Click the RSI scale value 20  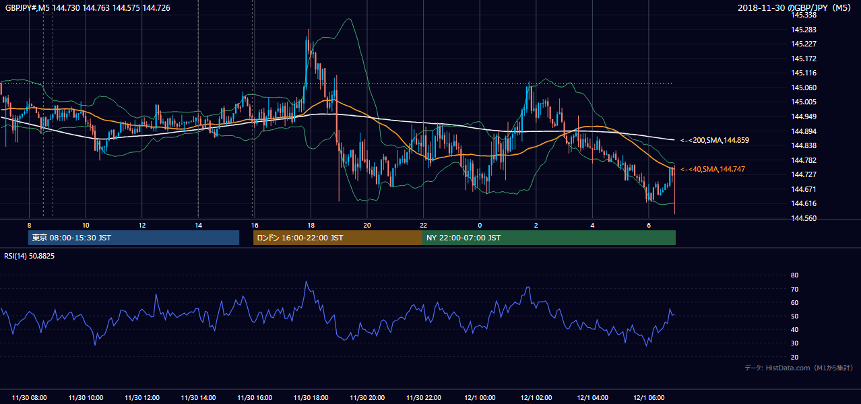click(794, 357)
